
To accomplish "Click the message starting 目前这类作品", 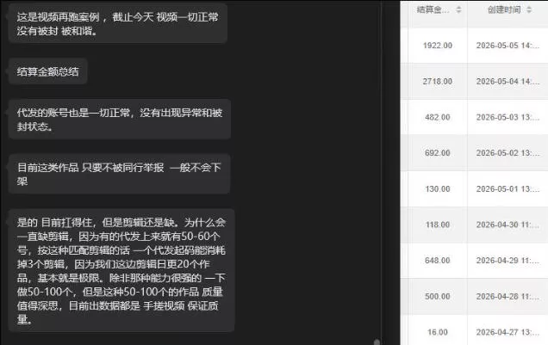I will (x=119, y=174).
